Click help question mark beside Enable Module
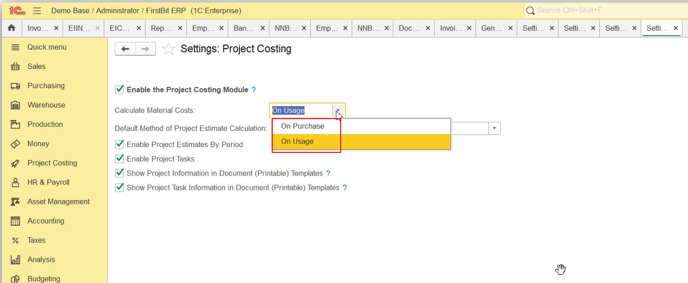This screenshot has width=688, height=283. coord(254,90)
